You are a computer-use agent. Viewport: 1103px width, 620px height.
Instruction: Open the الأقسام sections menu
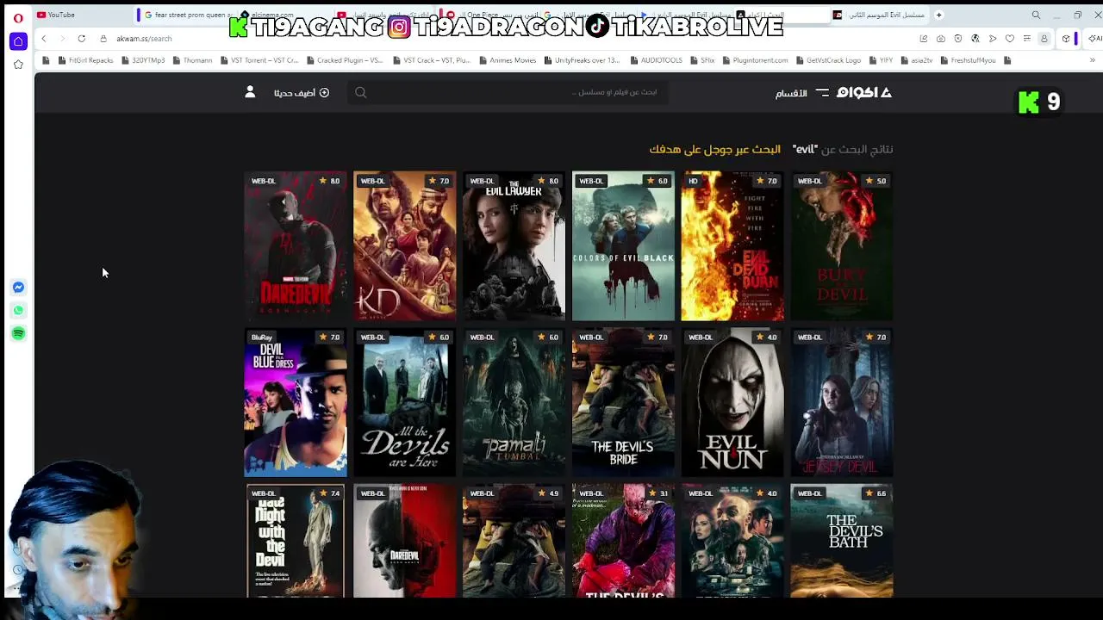click(x=802, y=93)
